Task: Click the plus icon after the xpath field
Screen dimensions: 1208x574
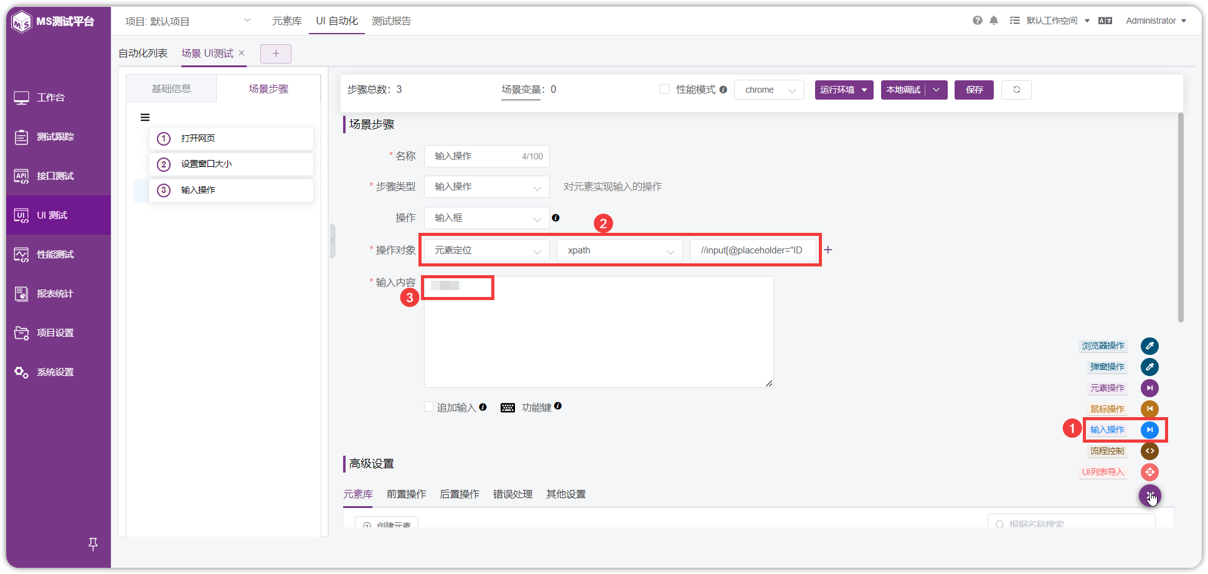Action: pyautogui.click(x=828, y=250)
